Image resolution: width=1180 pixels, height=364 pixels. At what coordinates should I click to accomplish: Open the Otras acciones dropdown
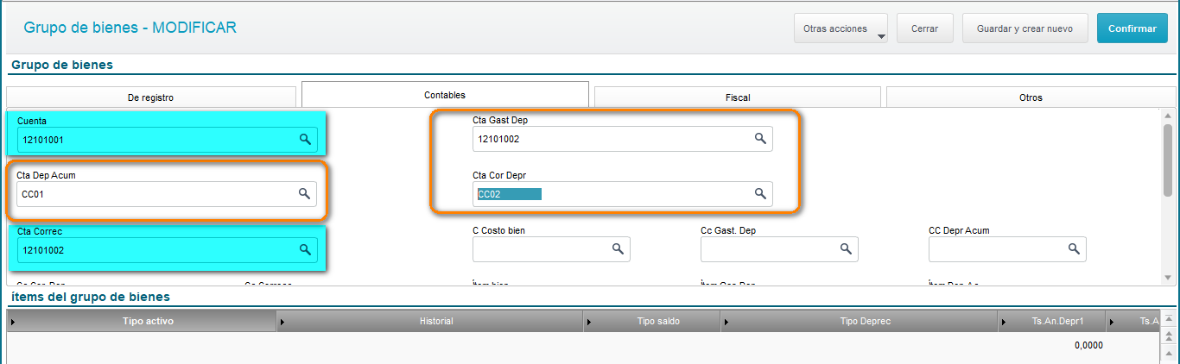point(841,28)
